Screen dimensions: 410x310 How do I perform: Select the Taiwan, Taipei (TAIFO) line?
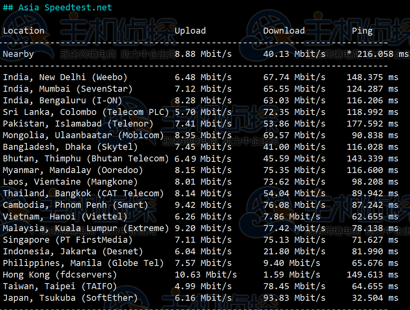[x=60, y=286]
